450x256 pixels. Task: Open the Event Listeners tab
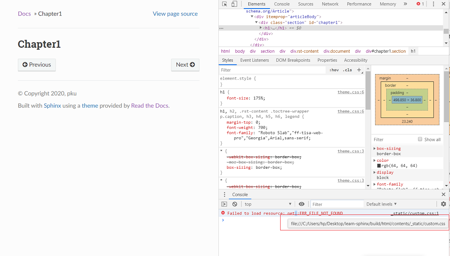click(254, 60)
